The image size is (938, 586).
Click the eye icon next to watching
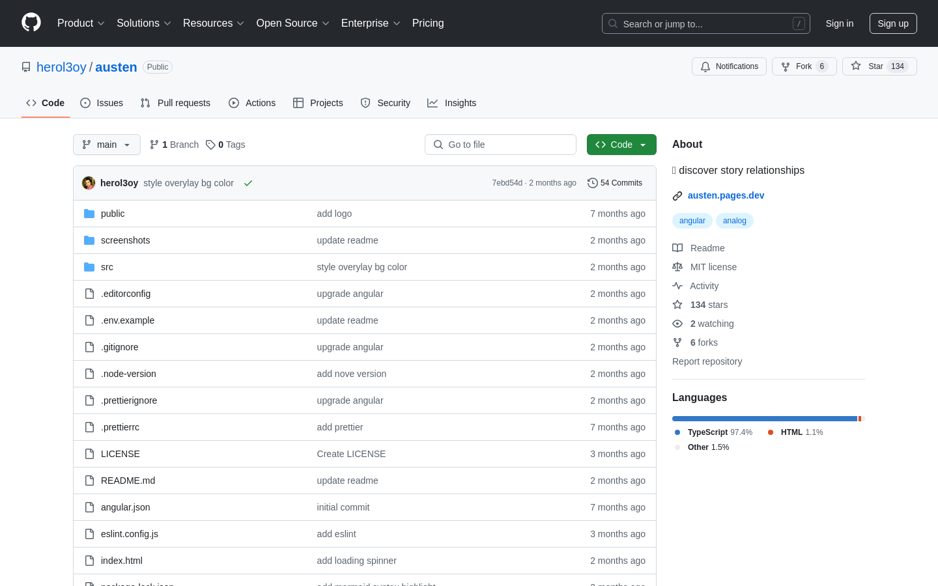677,324
